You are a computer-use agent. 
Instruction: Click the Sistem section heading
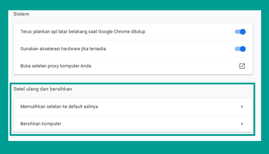[21, 14]
